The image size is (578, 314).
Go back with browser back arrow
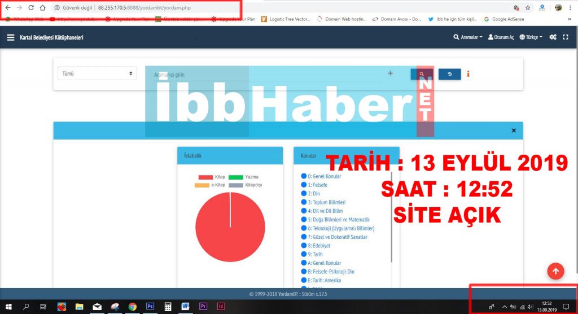(8, 7)
